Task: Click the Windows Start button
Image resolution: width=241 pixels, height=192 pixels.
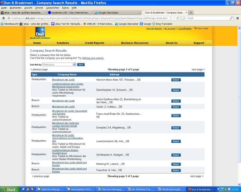Action: coord(10,189)
